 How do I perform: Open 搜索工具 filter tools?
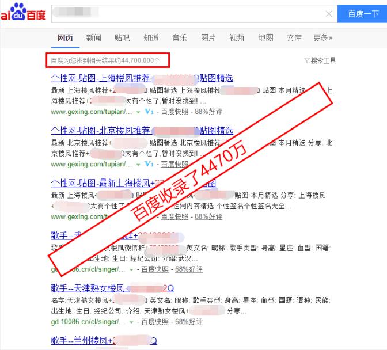(x=320, y=60)
